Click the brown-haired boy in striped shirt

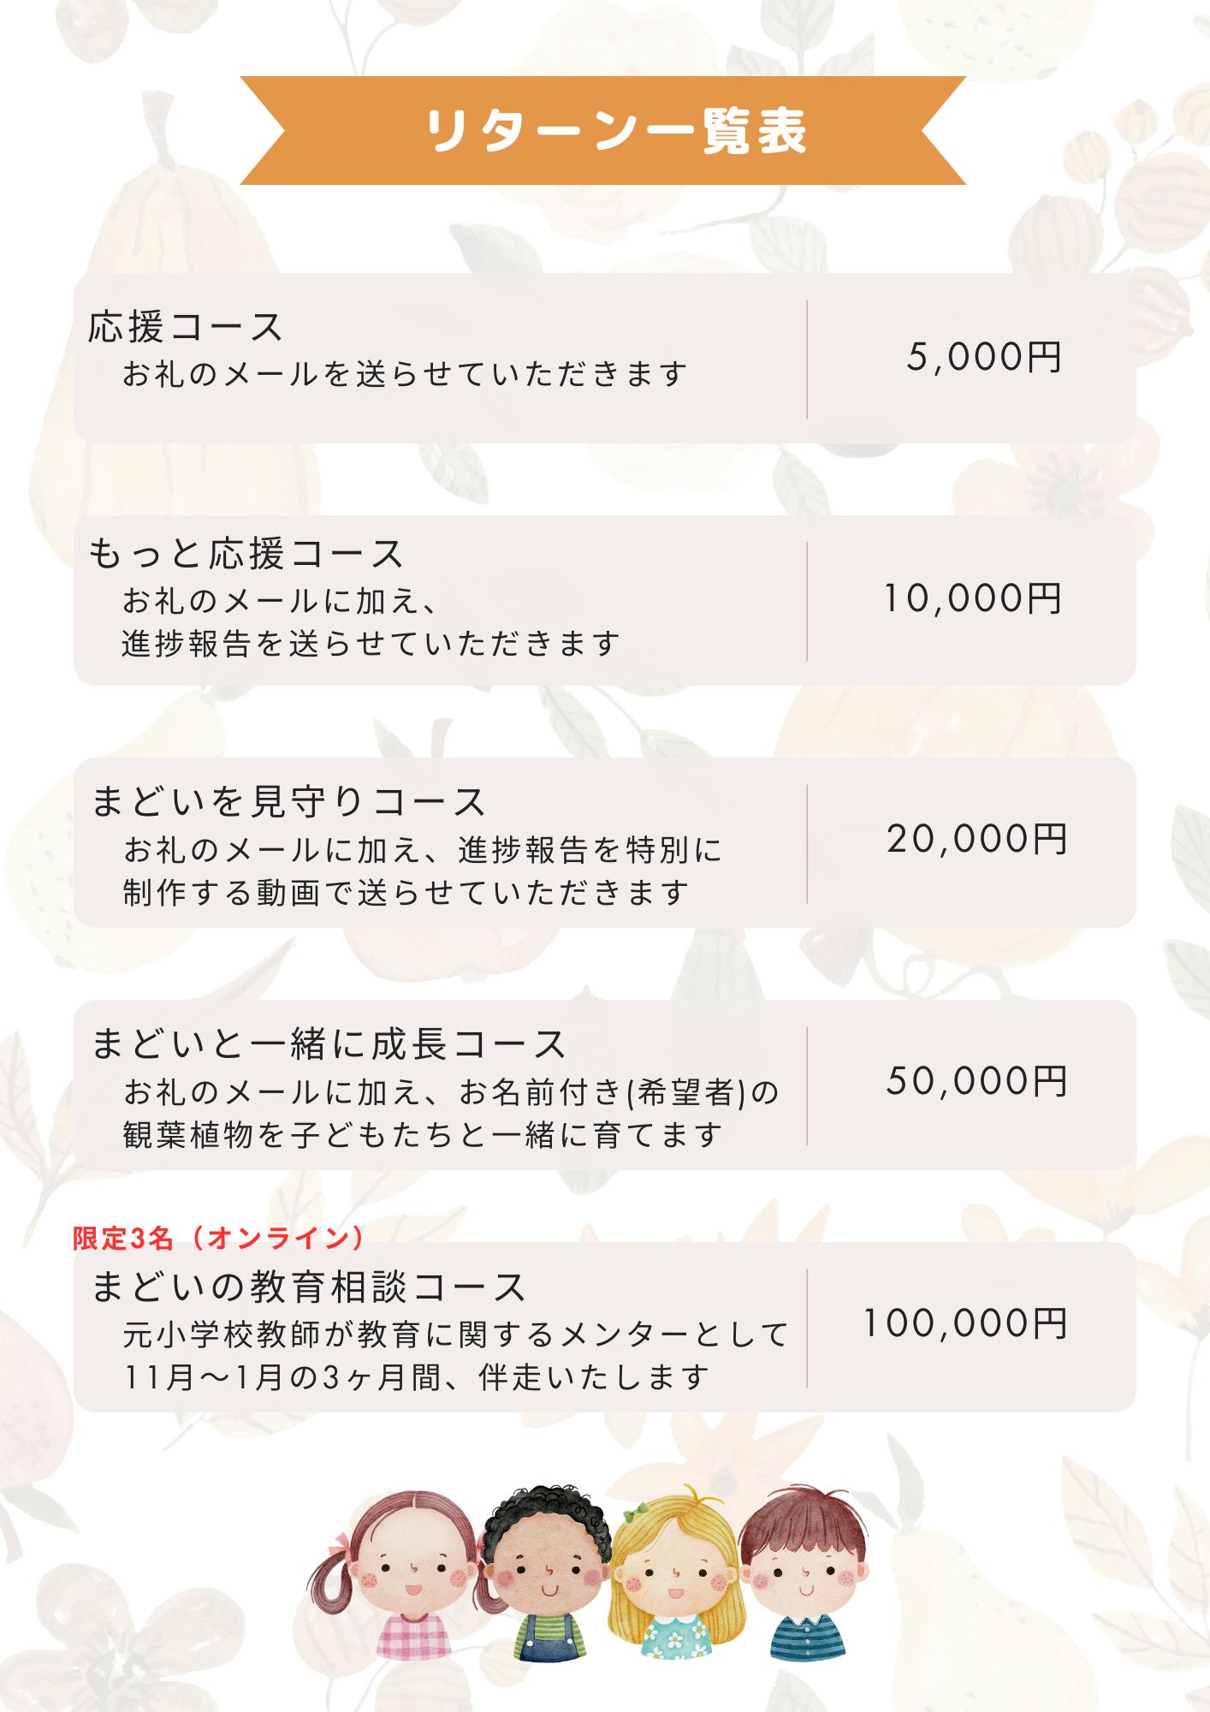tap(804, 1575)
